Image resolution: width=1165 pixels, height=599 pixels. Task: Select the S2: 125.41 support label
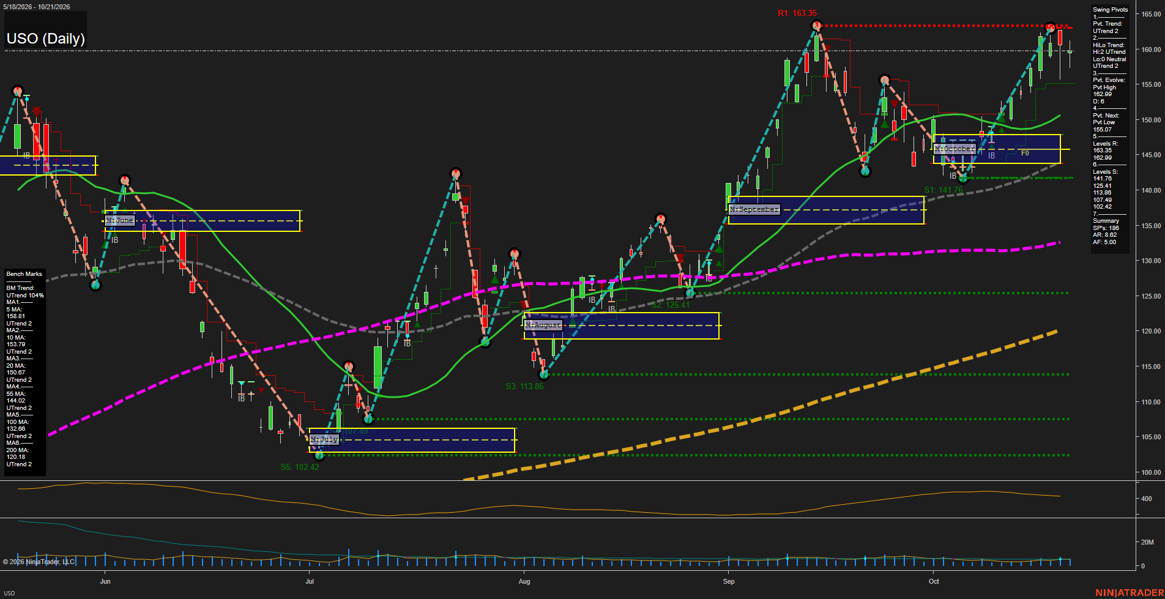pos(671,305)
